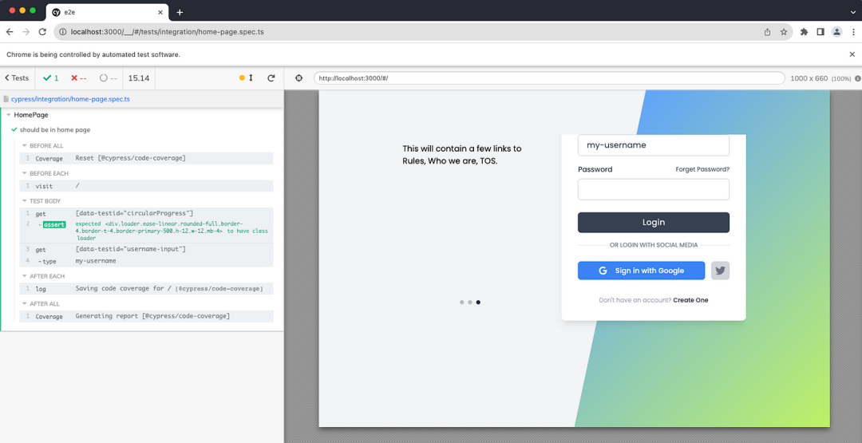Select the first carousel dot
The height and width of the screenshot is (443, 862).
(x=462, y=303)
